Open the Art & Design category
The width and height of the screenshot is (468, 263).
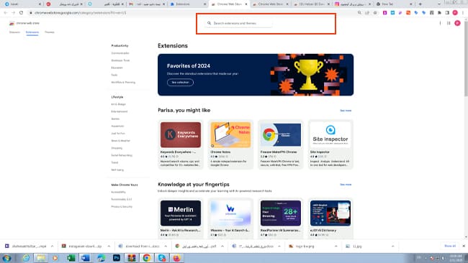[x=119, y=104]
